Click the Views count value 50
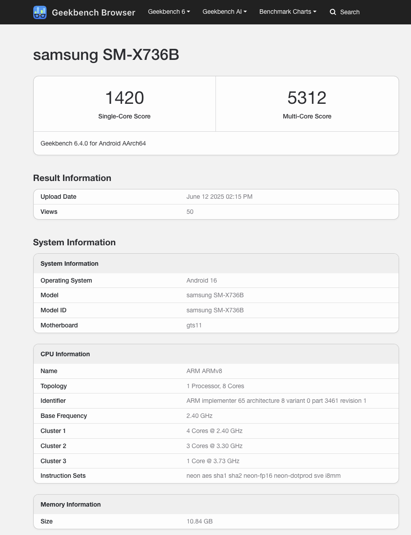Viewport: 411px width, 535px height. tap(190, 212)
